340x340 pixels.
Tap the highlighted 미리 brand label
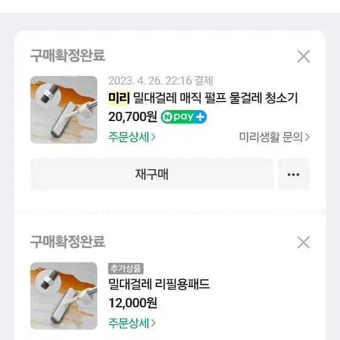tap(119, 98)
